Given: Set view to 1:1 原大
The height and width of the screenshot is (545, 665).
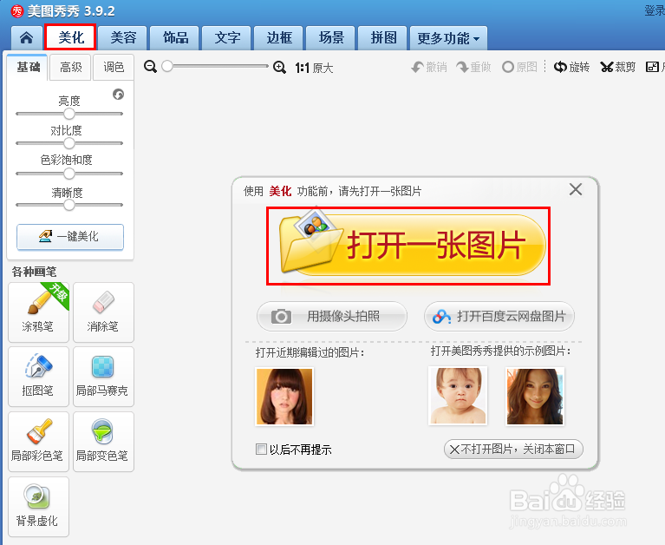Looking at the screenshot, I should click(314, 68).
